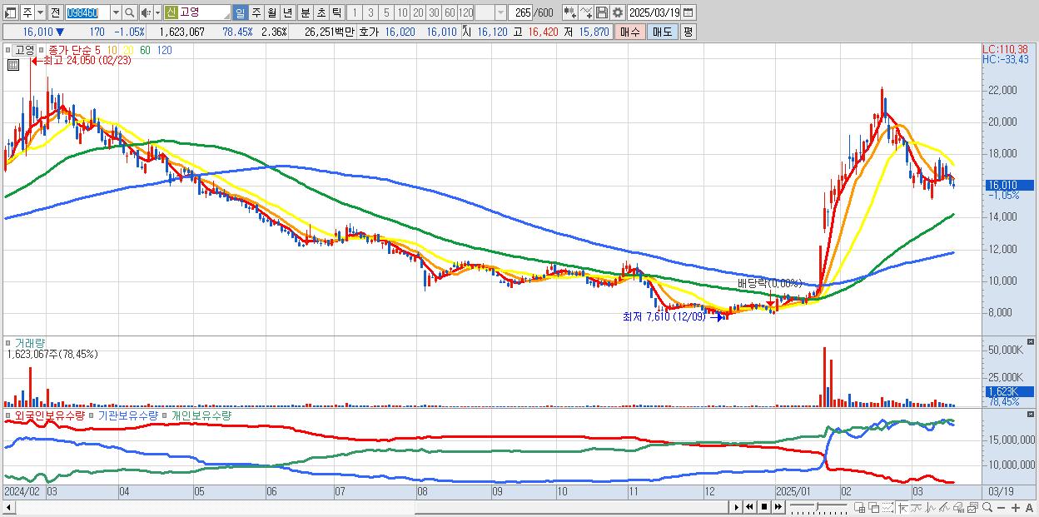
Task: Select the 주 (weekly) period button
Action: 256,12
